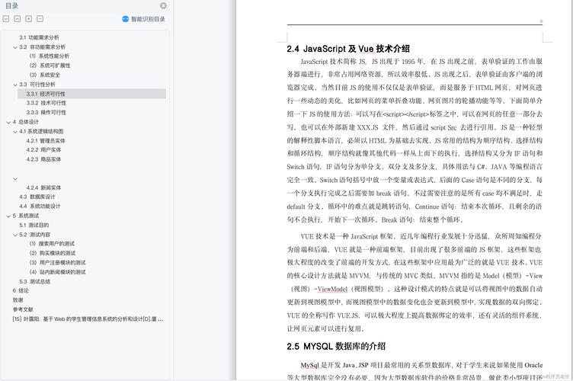Go to 参考文献 references section
This screenshot has width=573, height=381.
[x=23, y=310]
